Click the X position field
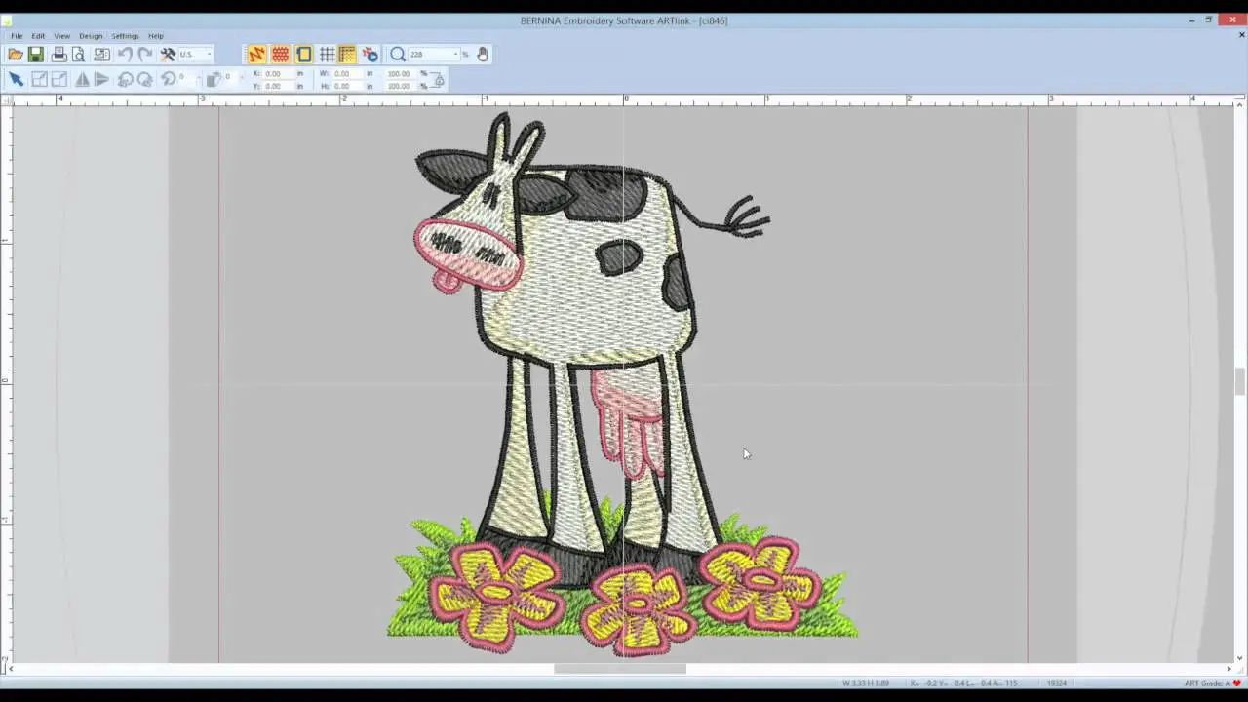Image resolution: width=1248 pixels, height=702 pixels. tap(279, 74)
